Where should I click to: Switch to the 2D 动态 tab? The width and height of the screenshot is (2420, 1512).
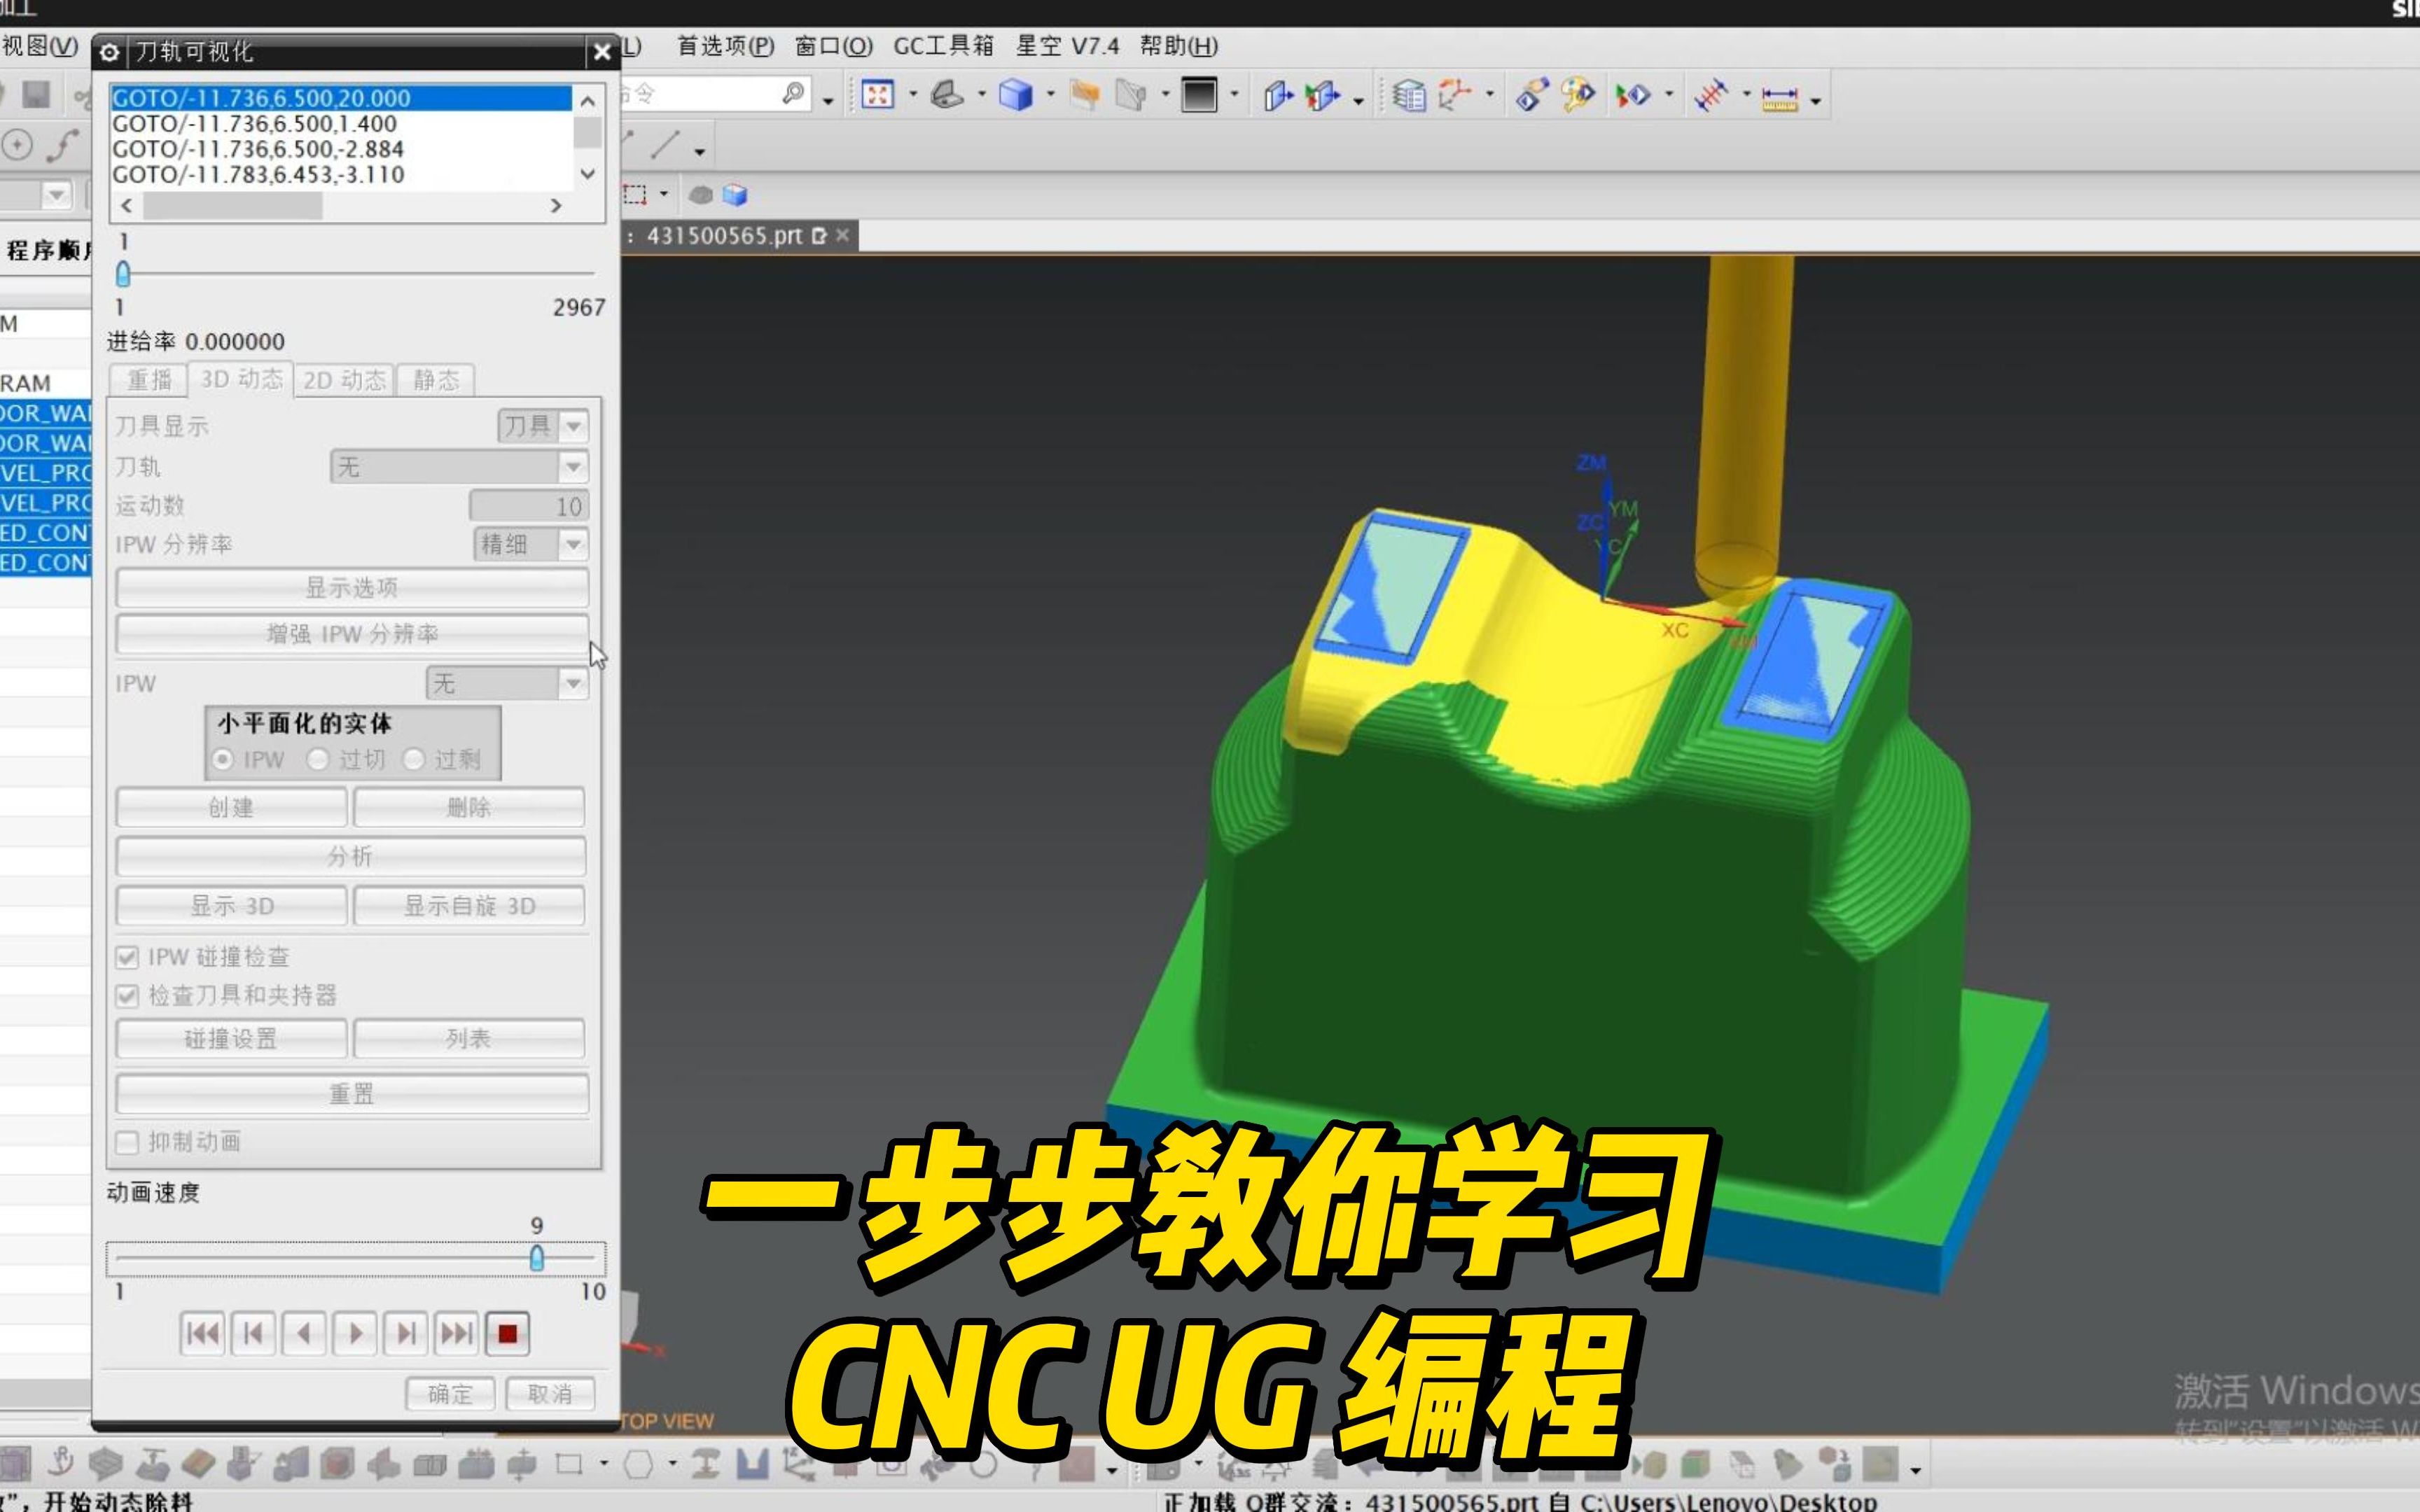[344, 380]
